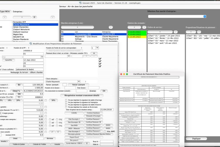Click the 12-mai-2022 date field
220x147 pixels.
33,60
